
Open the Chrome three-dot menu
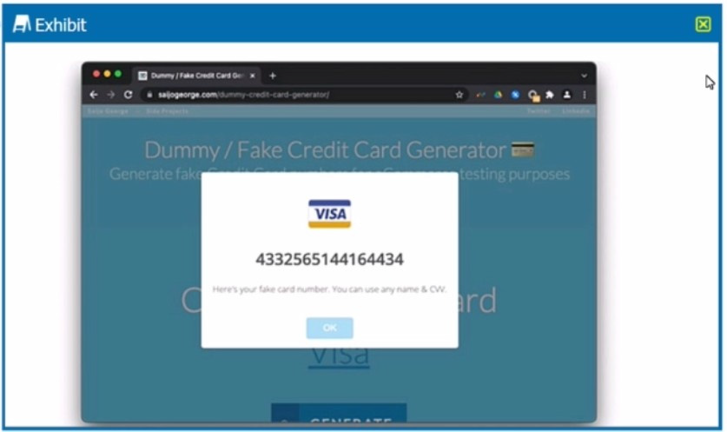click(x=585, y=95)
